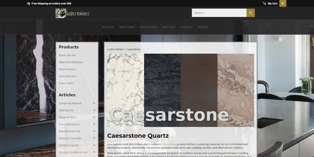
Task: Open the Contact Us menu item
Action: (x=186, y=27)
